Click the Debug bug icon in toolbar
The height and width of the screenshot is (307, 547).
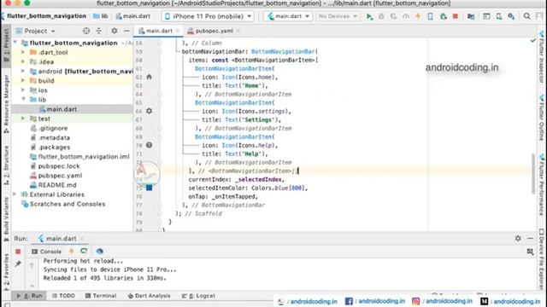point(381,16)
